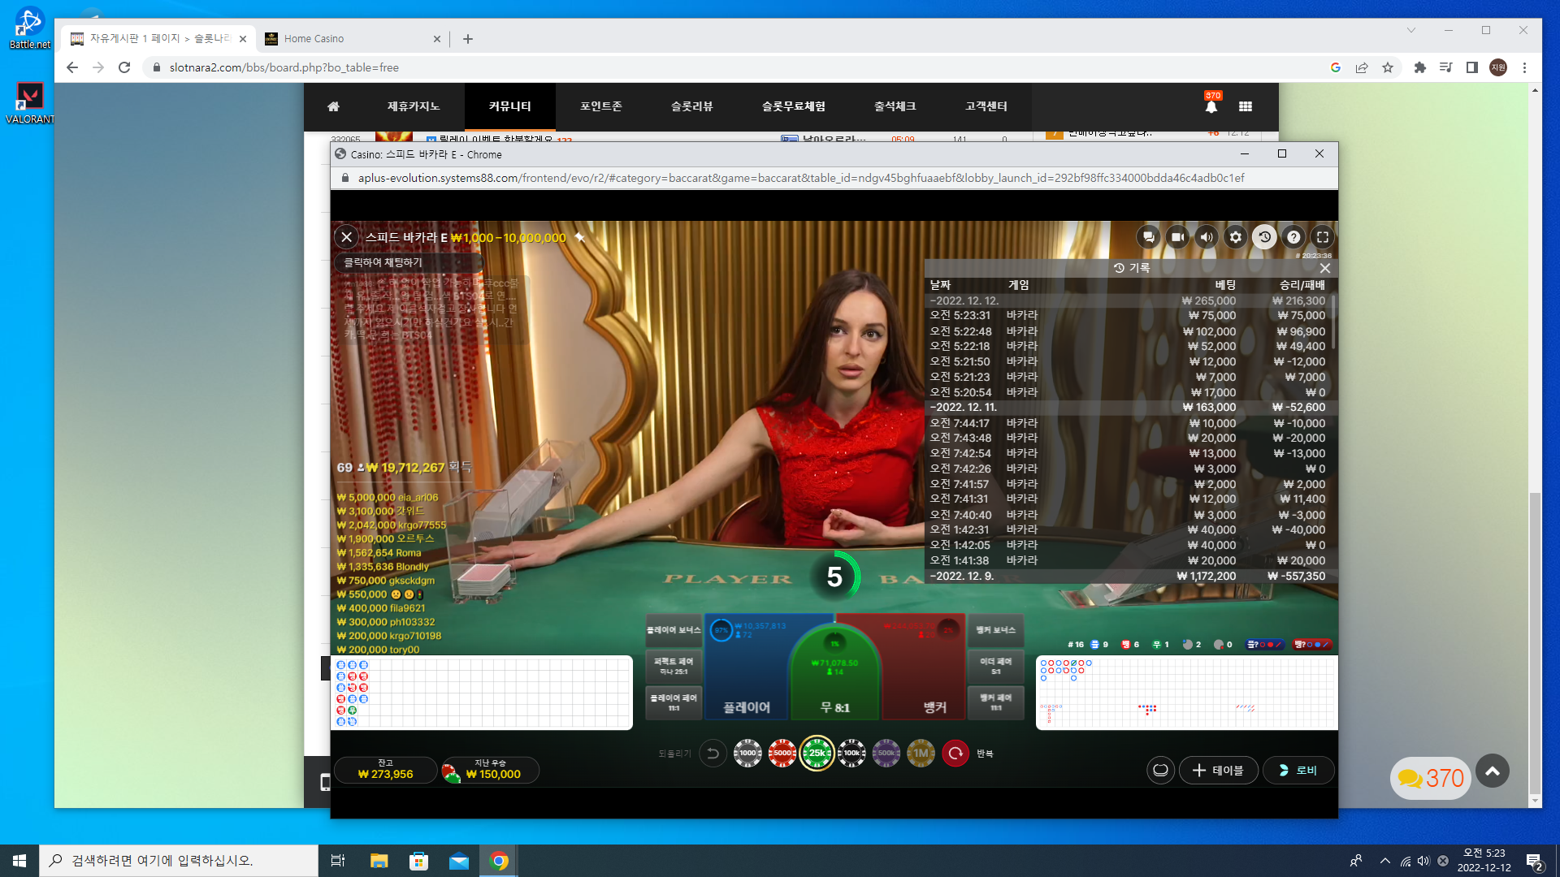Open game settings gear icon
Viewport: 1560px width, 877px height.
point(1236,237)
